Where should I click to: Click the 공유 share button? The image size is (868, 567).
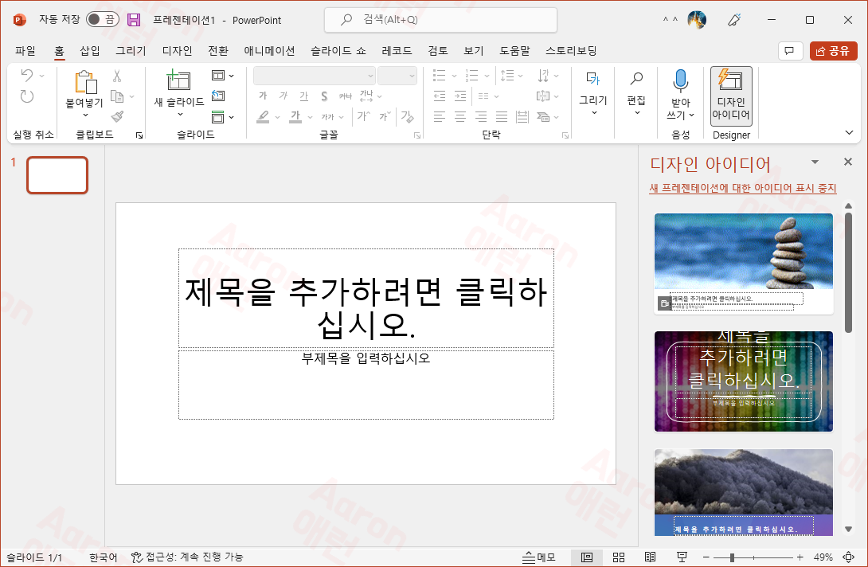833,51
